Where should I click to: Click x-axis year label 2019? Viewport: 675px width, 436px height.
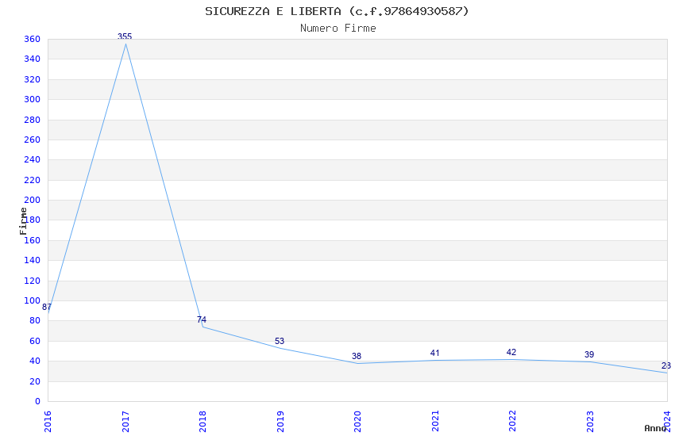[x=280, y=422]
